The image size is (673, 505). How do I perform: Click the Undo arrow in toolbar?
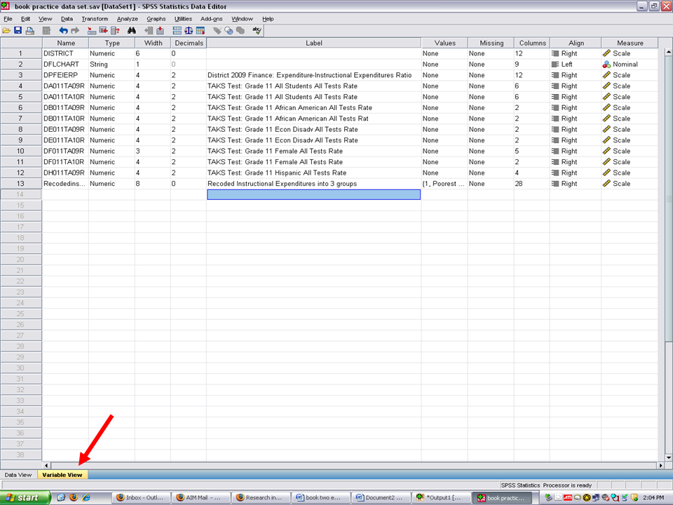click(63, 31)
